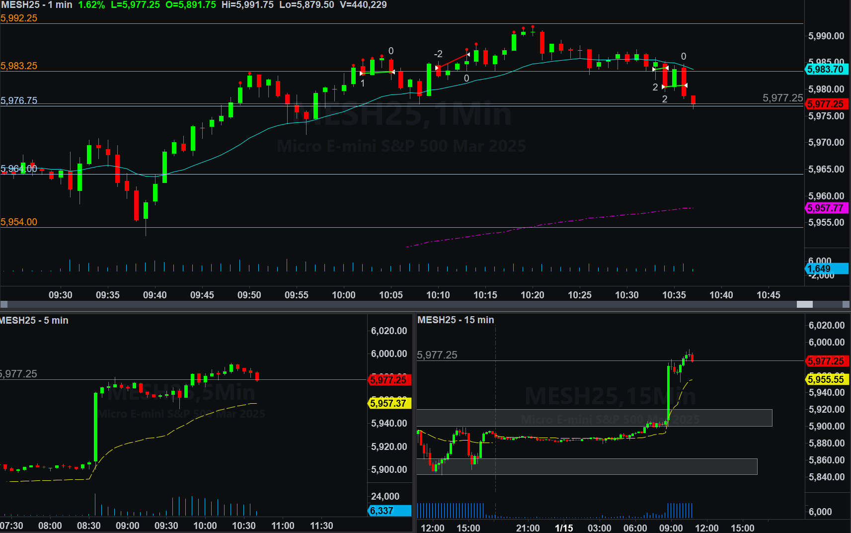Click red 5,977.25 price marker on 15-min chart

point(826,361)
